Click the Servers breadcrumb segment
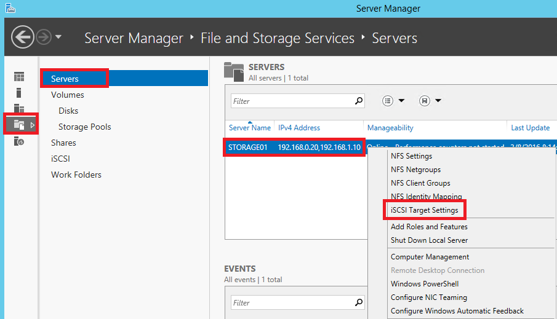 (x=395, y=38)
